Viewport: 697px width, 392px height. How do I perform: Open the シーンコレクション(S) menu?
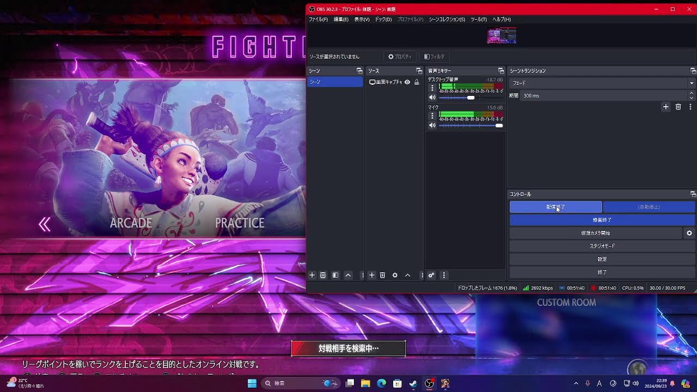coord(447,20)
